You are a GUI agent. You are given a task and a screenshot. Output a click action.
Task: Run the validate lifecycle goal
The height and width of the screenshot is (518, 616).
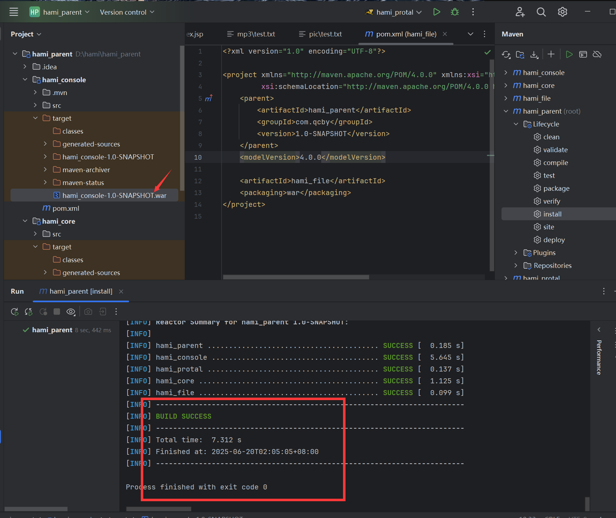pos(555,150)
